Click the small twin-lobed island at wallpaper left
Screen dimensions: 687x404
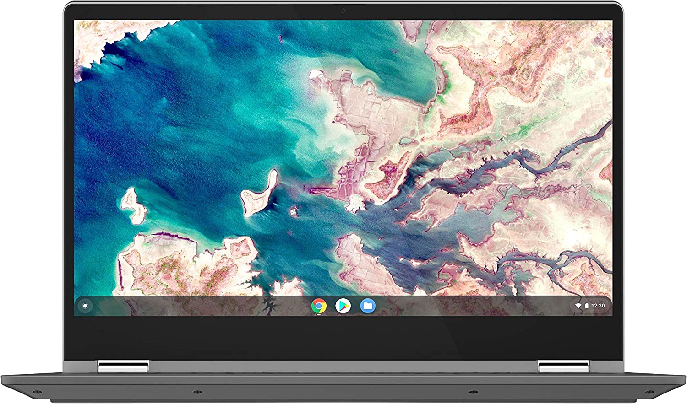(133, 206)
